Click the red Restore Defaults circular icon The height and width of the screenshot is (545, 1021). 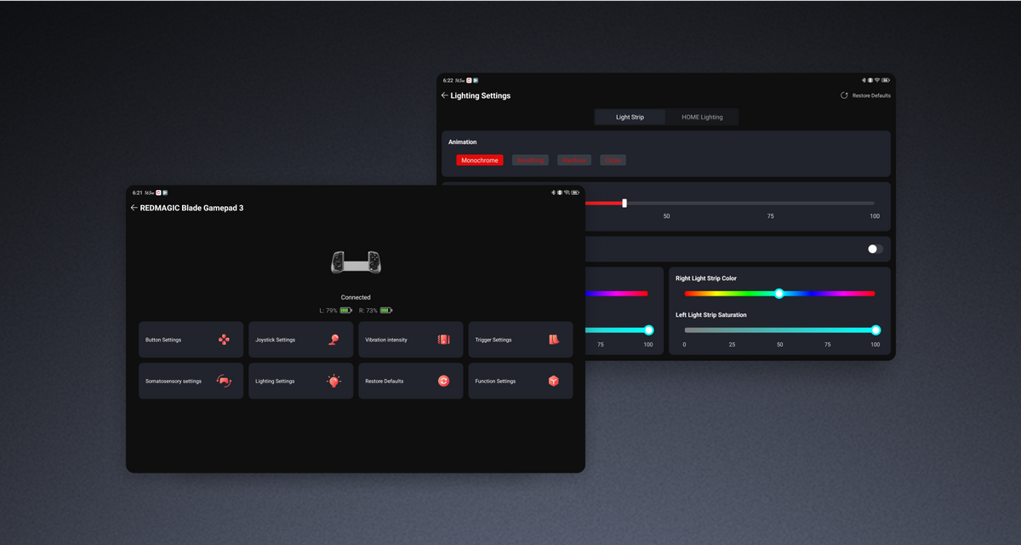pos(443,381)
